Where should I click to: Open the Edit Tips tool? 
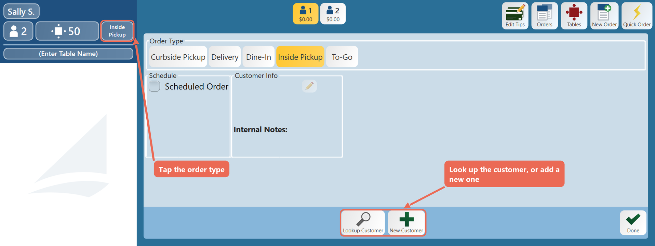[515, 16]
